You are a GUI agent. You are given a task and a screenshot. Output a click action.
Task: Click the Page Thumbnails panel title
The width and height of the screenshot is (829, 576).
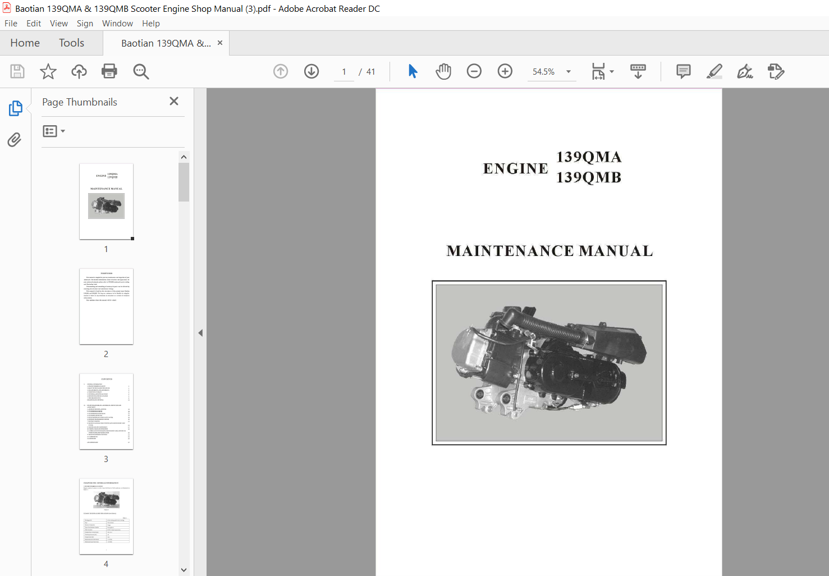(x=80, y=102)
